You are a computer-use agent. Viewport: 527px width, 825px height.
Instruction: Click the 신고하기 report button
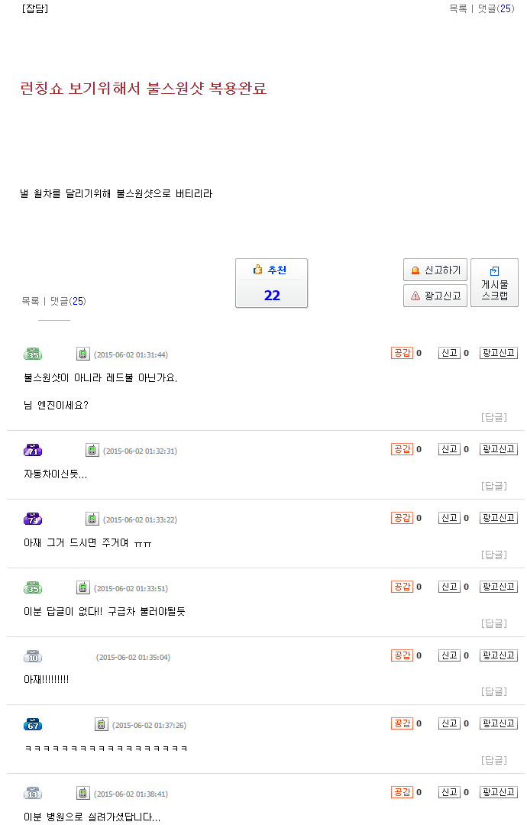[x=435, y=270]
